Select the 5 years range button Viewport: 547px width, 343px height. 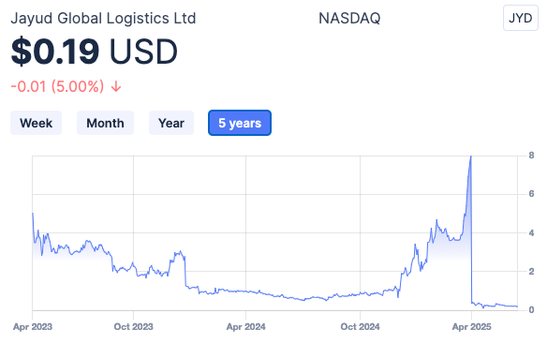tap(240, 123)
